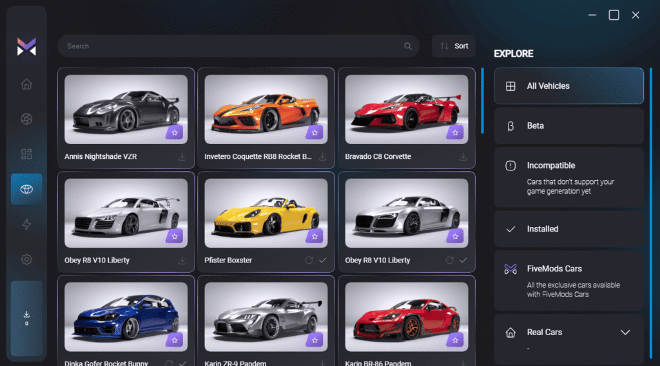This screenshot has height=366, width=660.
Task: Open the Home page from the sidebar
Action: point(26,84)
